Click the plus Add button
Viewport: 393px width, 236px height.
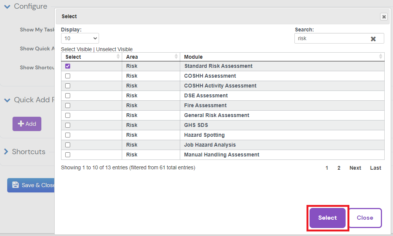click(x=27, y=124)
